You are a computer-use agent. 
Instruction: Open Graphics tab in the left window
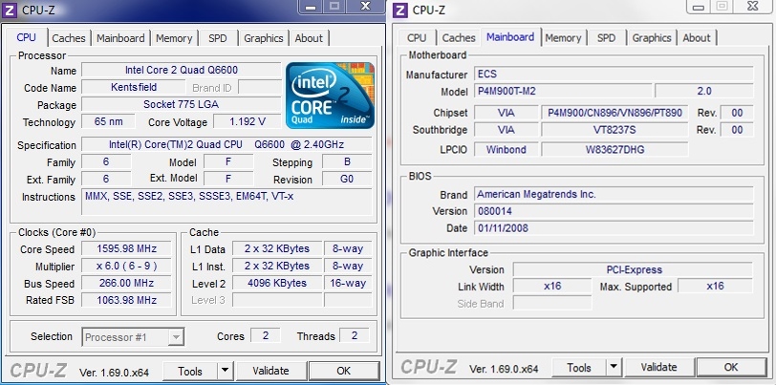coord(264,38)
